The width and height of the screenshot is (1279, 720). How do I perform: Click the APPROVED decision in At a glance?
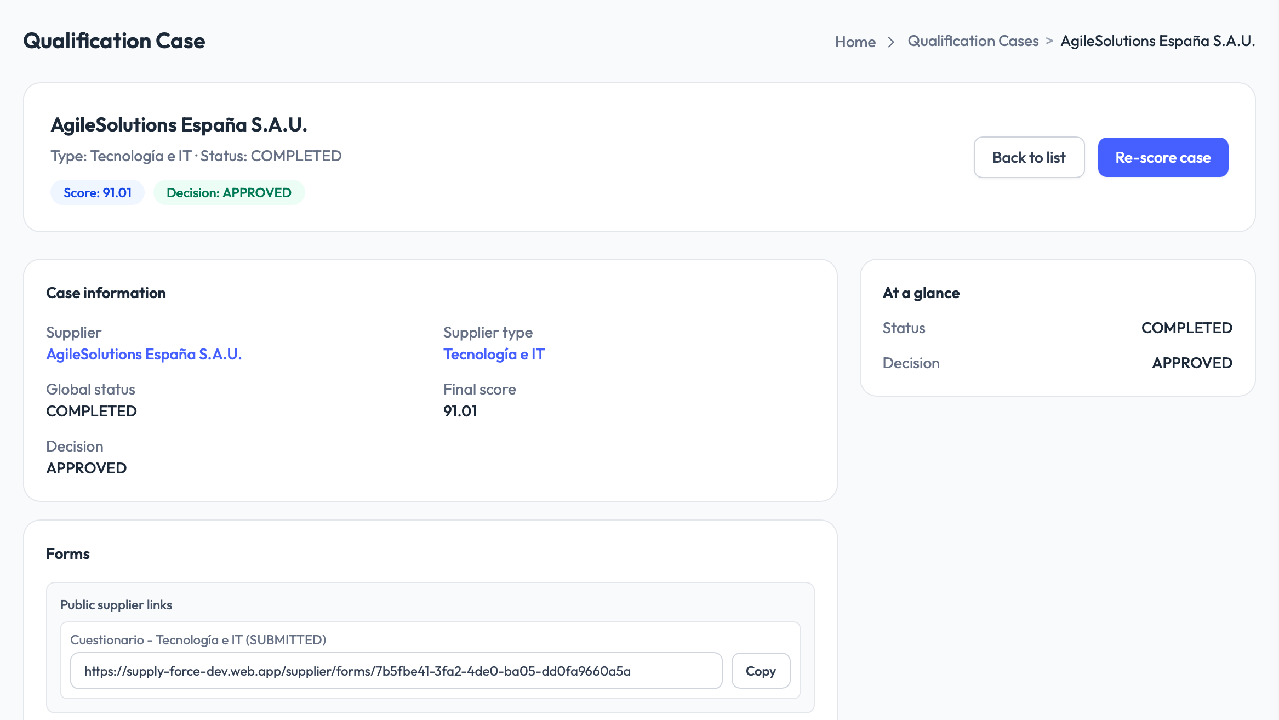click(x=1192, y=363)
